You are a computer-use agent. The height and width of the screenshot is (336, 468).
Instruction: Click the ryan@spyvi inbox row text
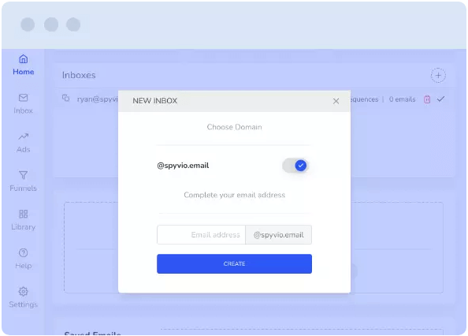pyautogui.click(x=97, y=99)
